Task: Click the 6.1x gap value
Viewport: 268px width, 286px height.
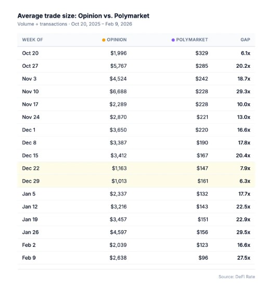Action: [246, 53]
